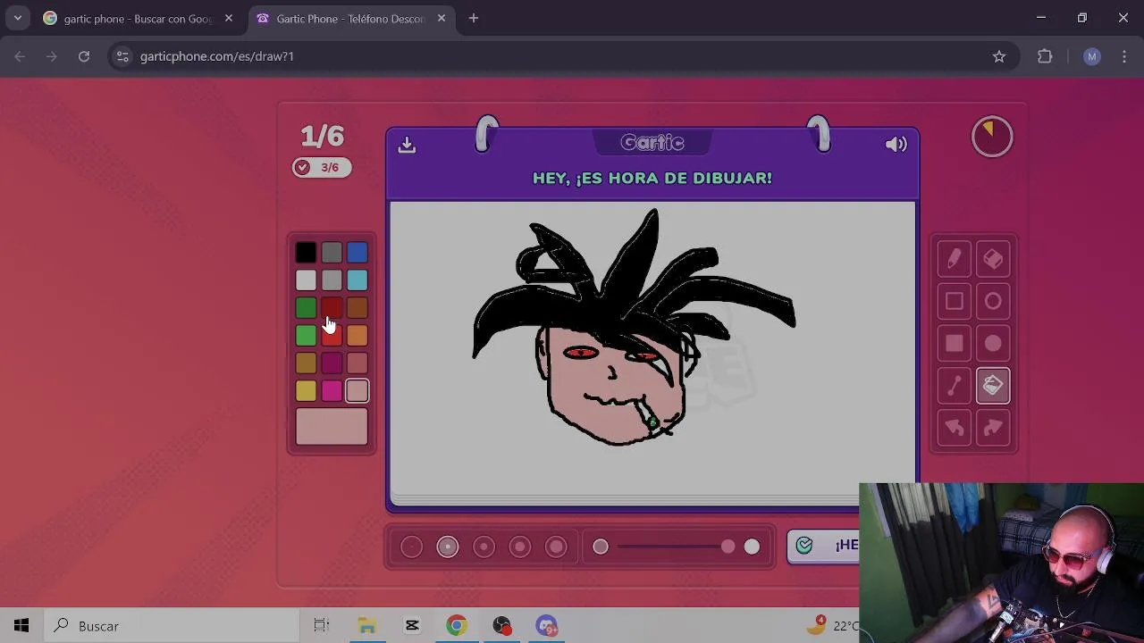Click the address bar URL
This screenshot has width=1144, height=643.
click(x=217, y=56)
